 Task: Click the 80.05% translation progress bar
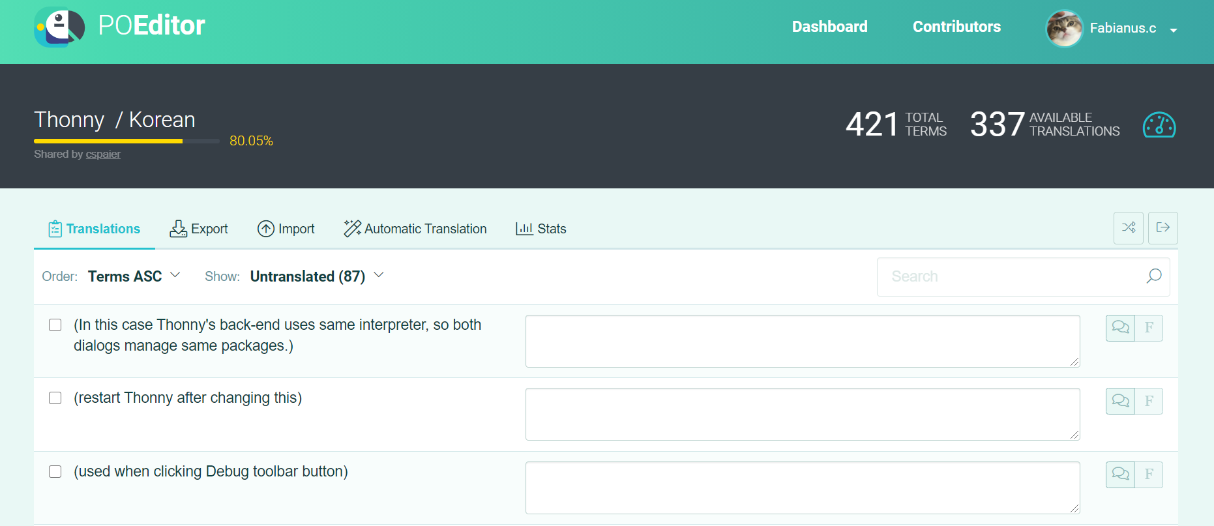126,141
